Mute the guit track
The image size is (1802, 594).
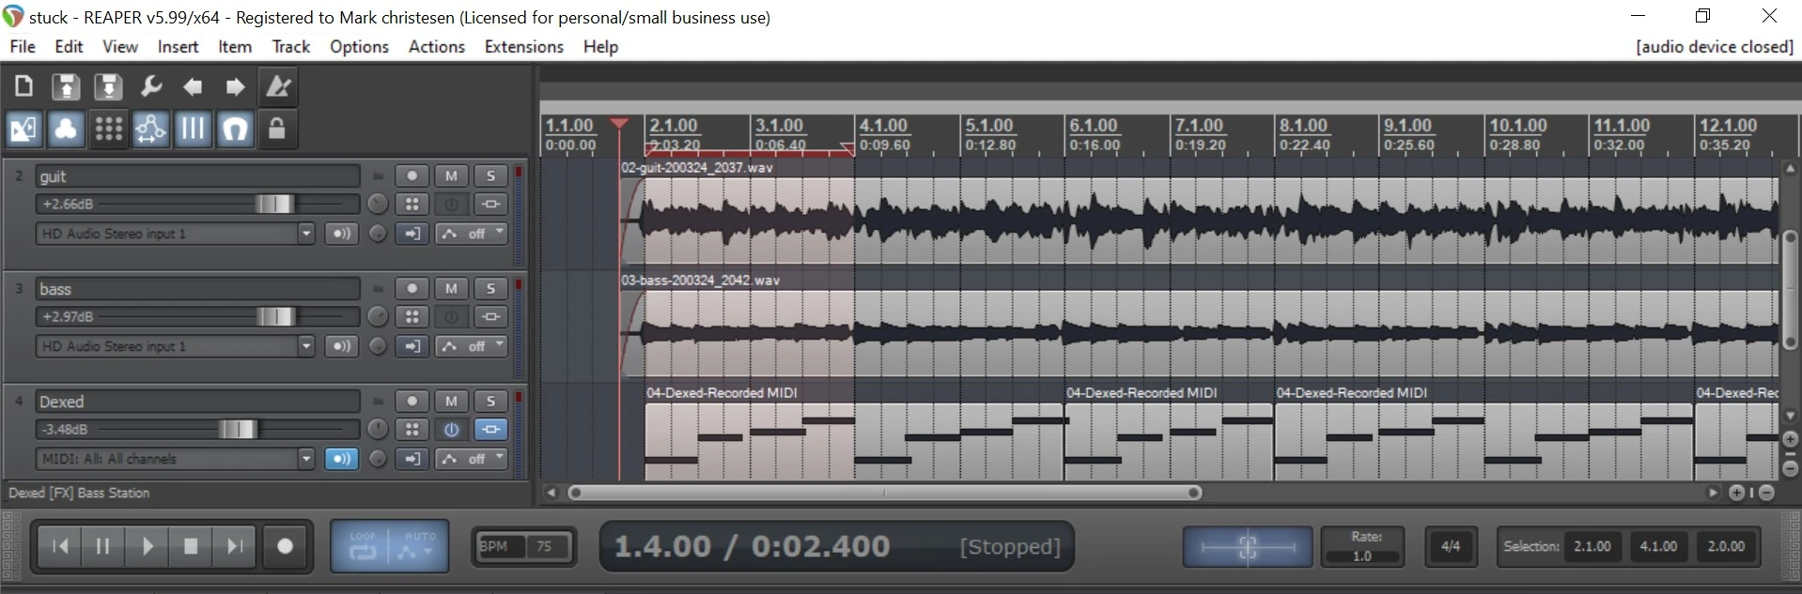[451, 175]
